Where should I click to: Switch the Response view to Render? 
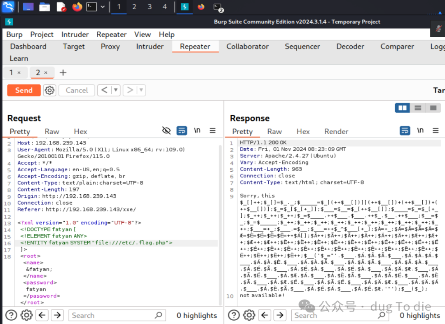336,131
